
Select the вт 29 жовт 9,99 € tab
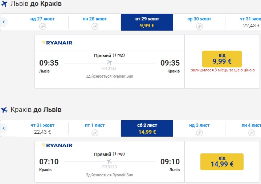pyautogui.click(x=147, y=22)
